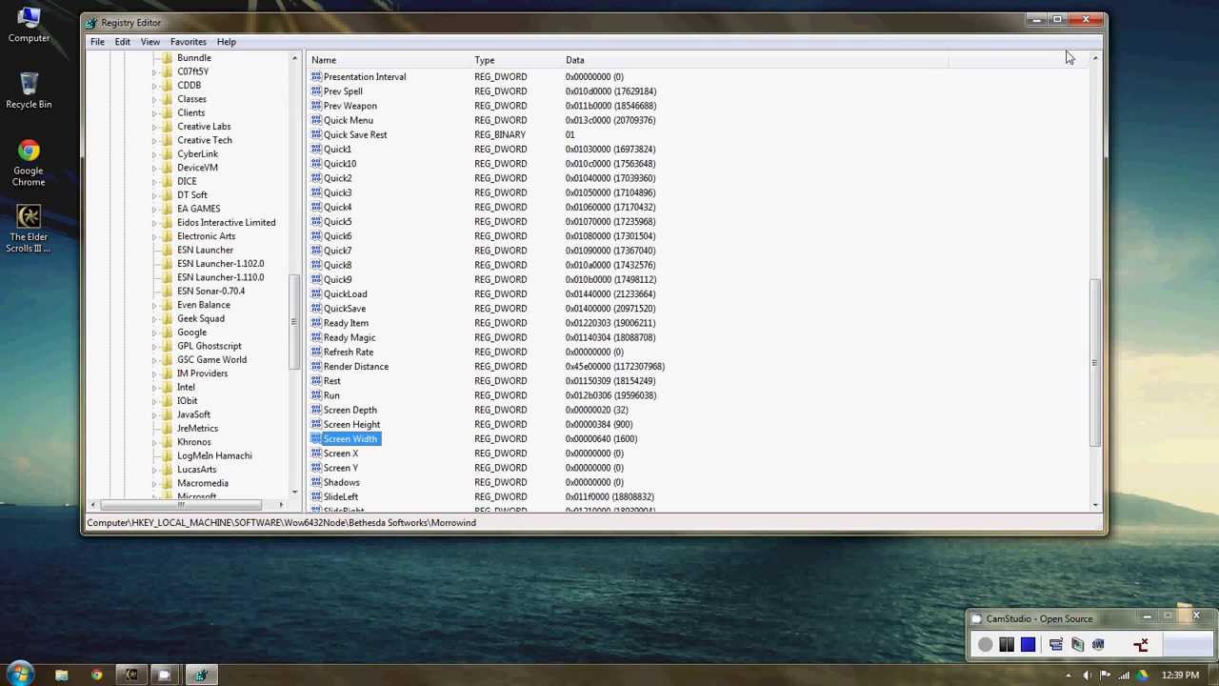
Task: Click the tree pane vertical scrollbar thumb
Action: click(x=294, y=321)
